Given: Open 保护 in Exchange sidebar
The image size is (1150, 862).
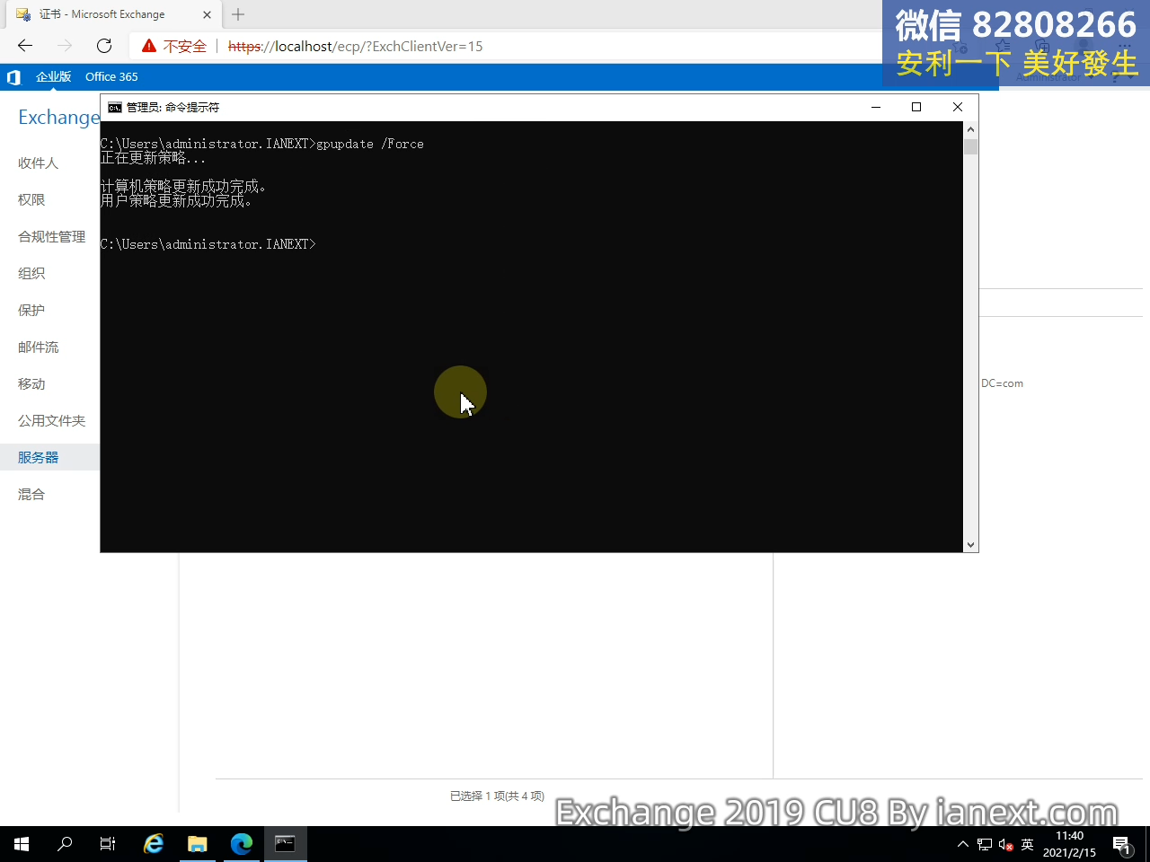Looking at the screenshot, I should (31, 310).
